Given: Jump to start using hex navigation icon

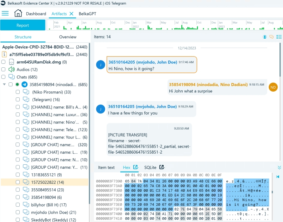Looking at the screenshot, I should (x=278, y=177).
